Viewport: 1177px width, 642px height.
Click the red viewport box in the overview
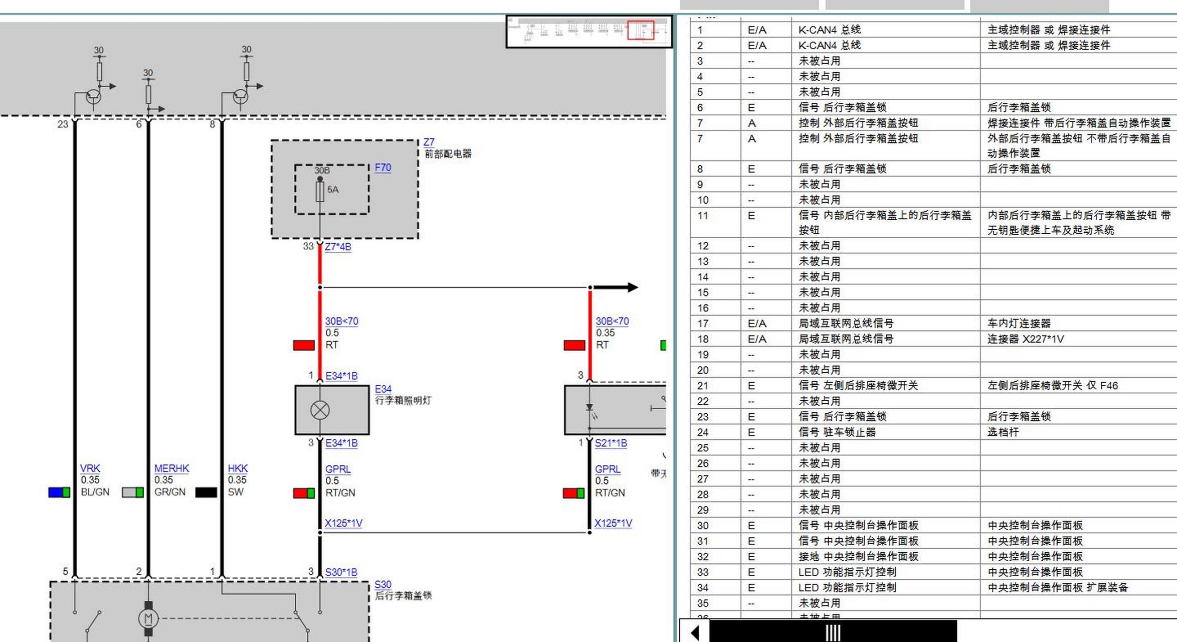(x=641, y=30)
